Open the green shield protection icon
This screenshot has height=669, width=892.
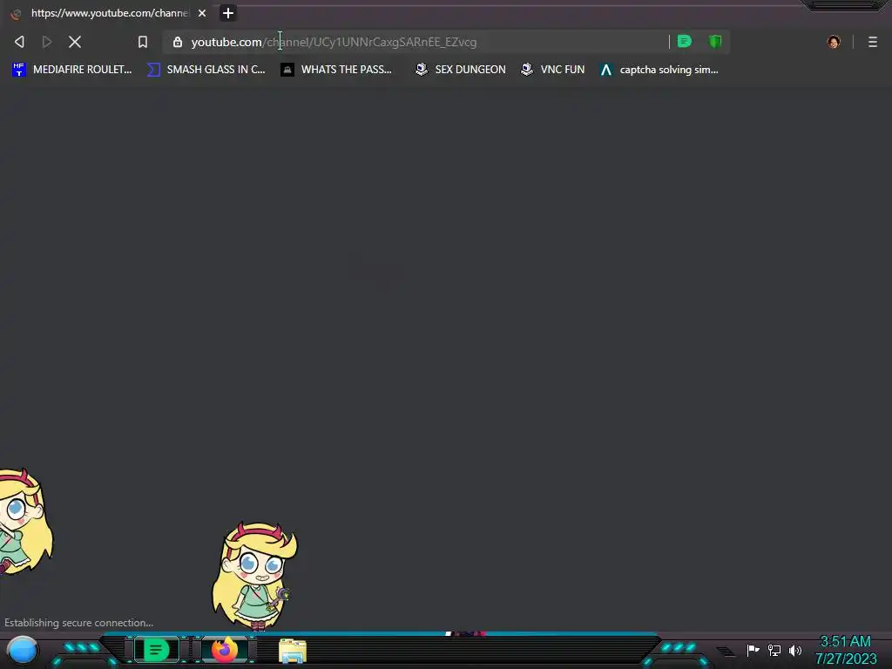[714, 42]
